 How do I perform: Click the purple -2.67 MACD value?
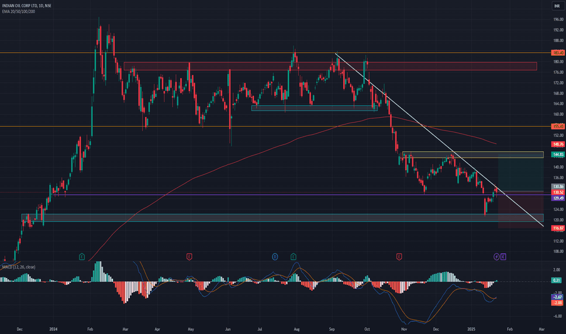pos(557,297)
